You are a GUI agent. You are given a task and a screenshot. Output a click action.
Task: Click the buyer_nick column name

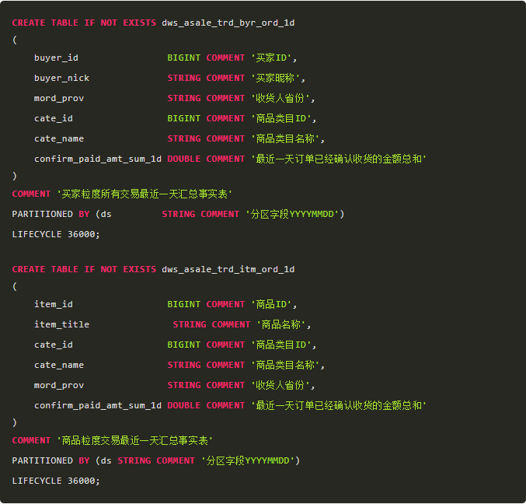tap(61, 78)
